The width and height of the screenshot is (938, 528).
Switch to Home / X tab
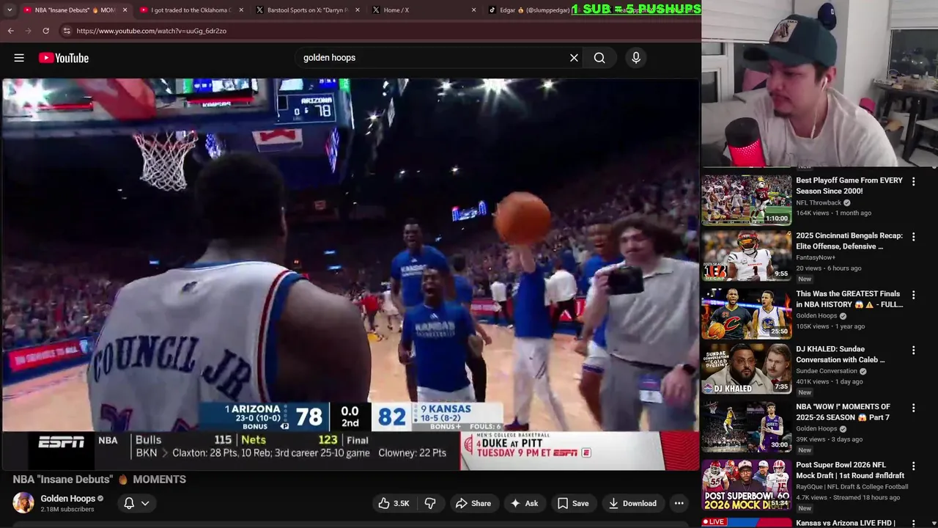coord(424,10)
